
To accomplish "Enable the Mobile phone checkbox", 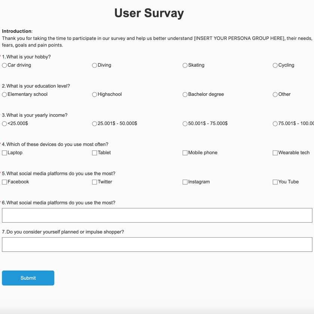I will click(x=185, y=153).
